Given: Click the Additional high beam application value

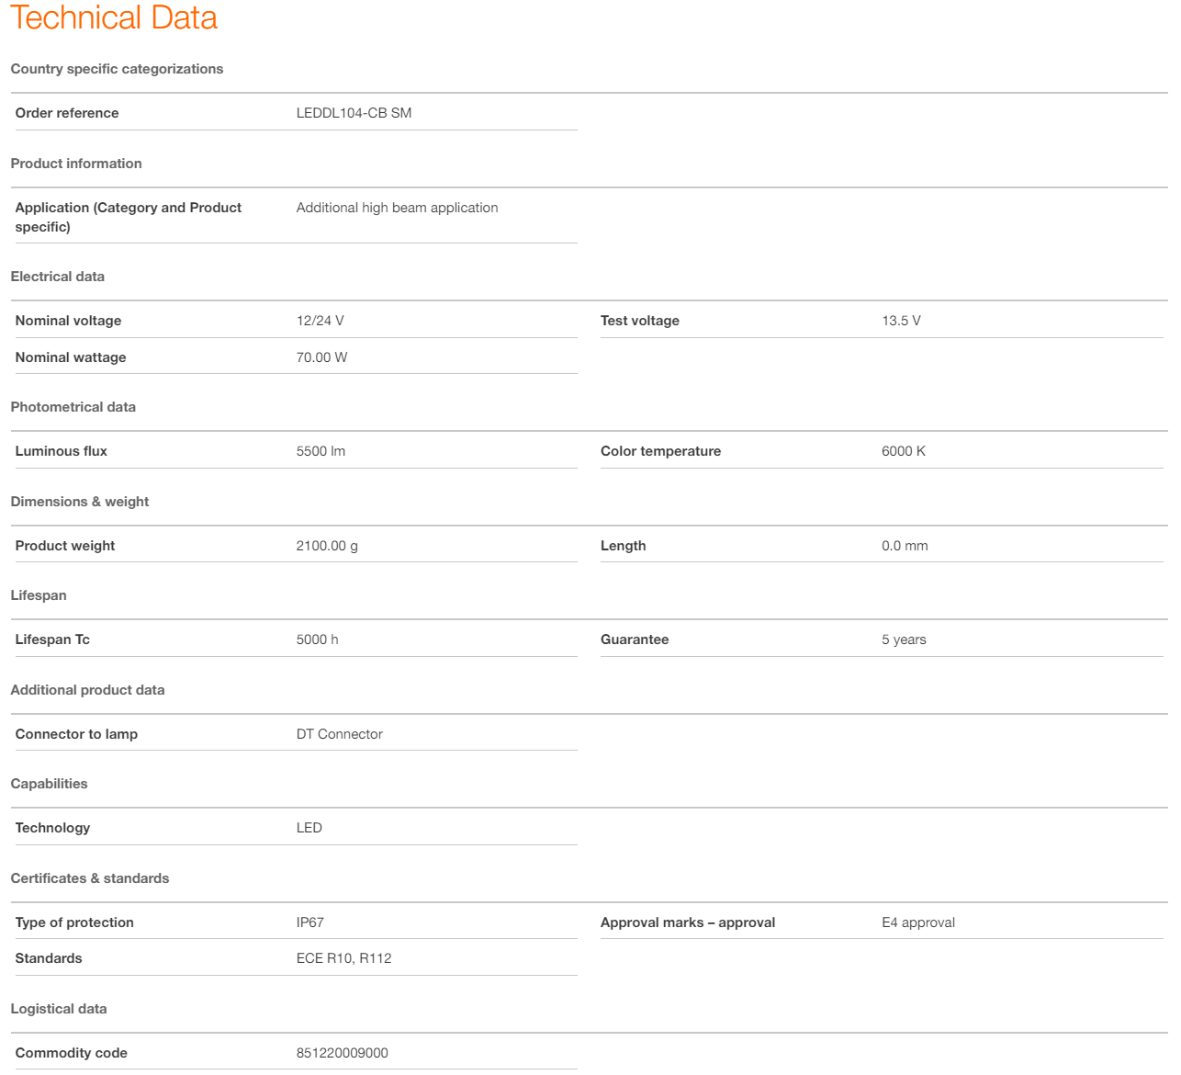Looking at the screenshot, I should (x=397, y=208).
